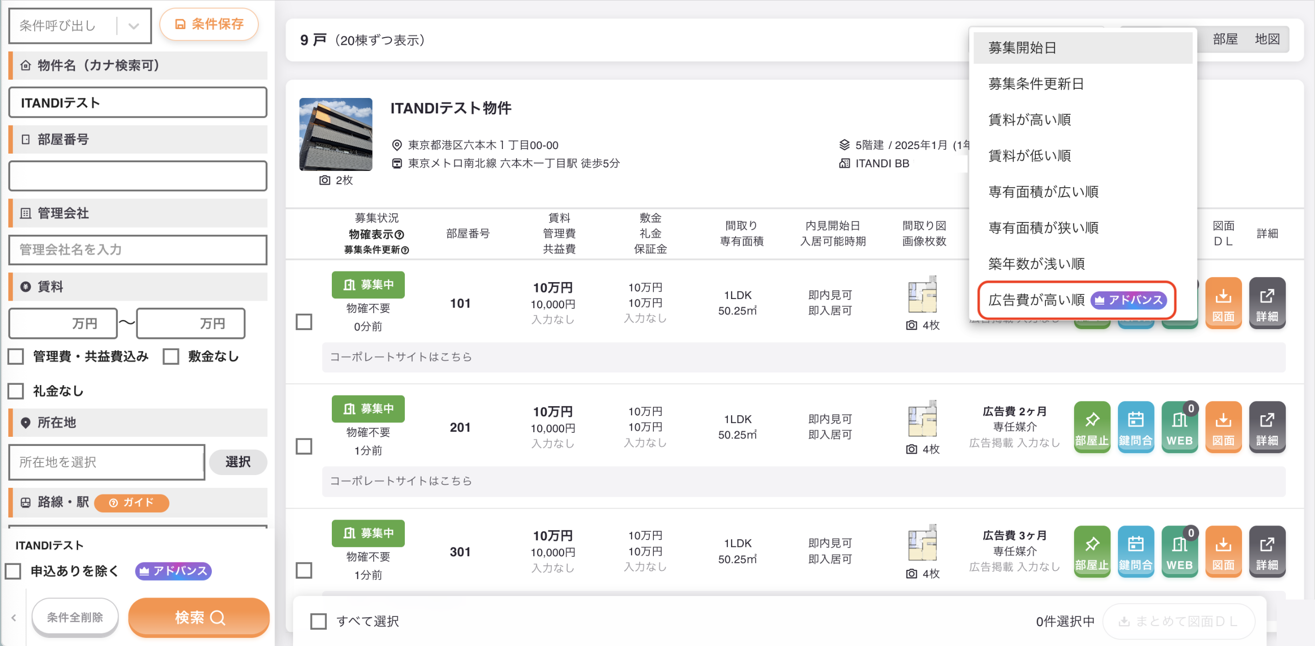This screenshot has height=646, width=1315.
Task: Download 図面 for room 201
Action: 1223,427
